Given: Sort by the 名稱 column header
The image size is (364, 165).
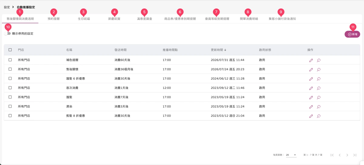Looking at the screenshot, I should pyautogui.click(x=69, y=50).
